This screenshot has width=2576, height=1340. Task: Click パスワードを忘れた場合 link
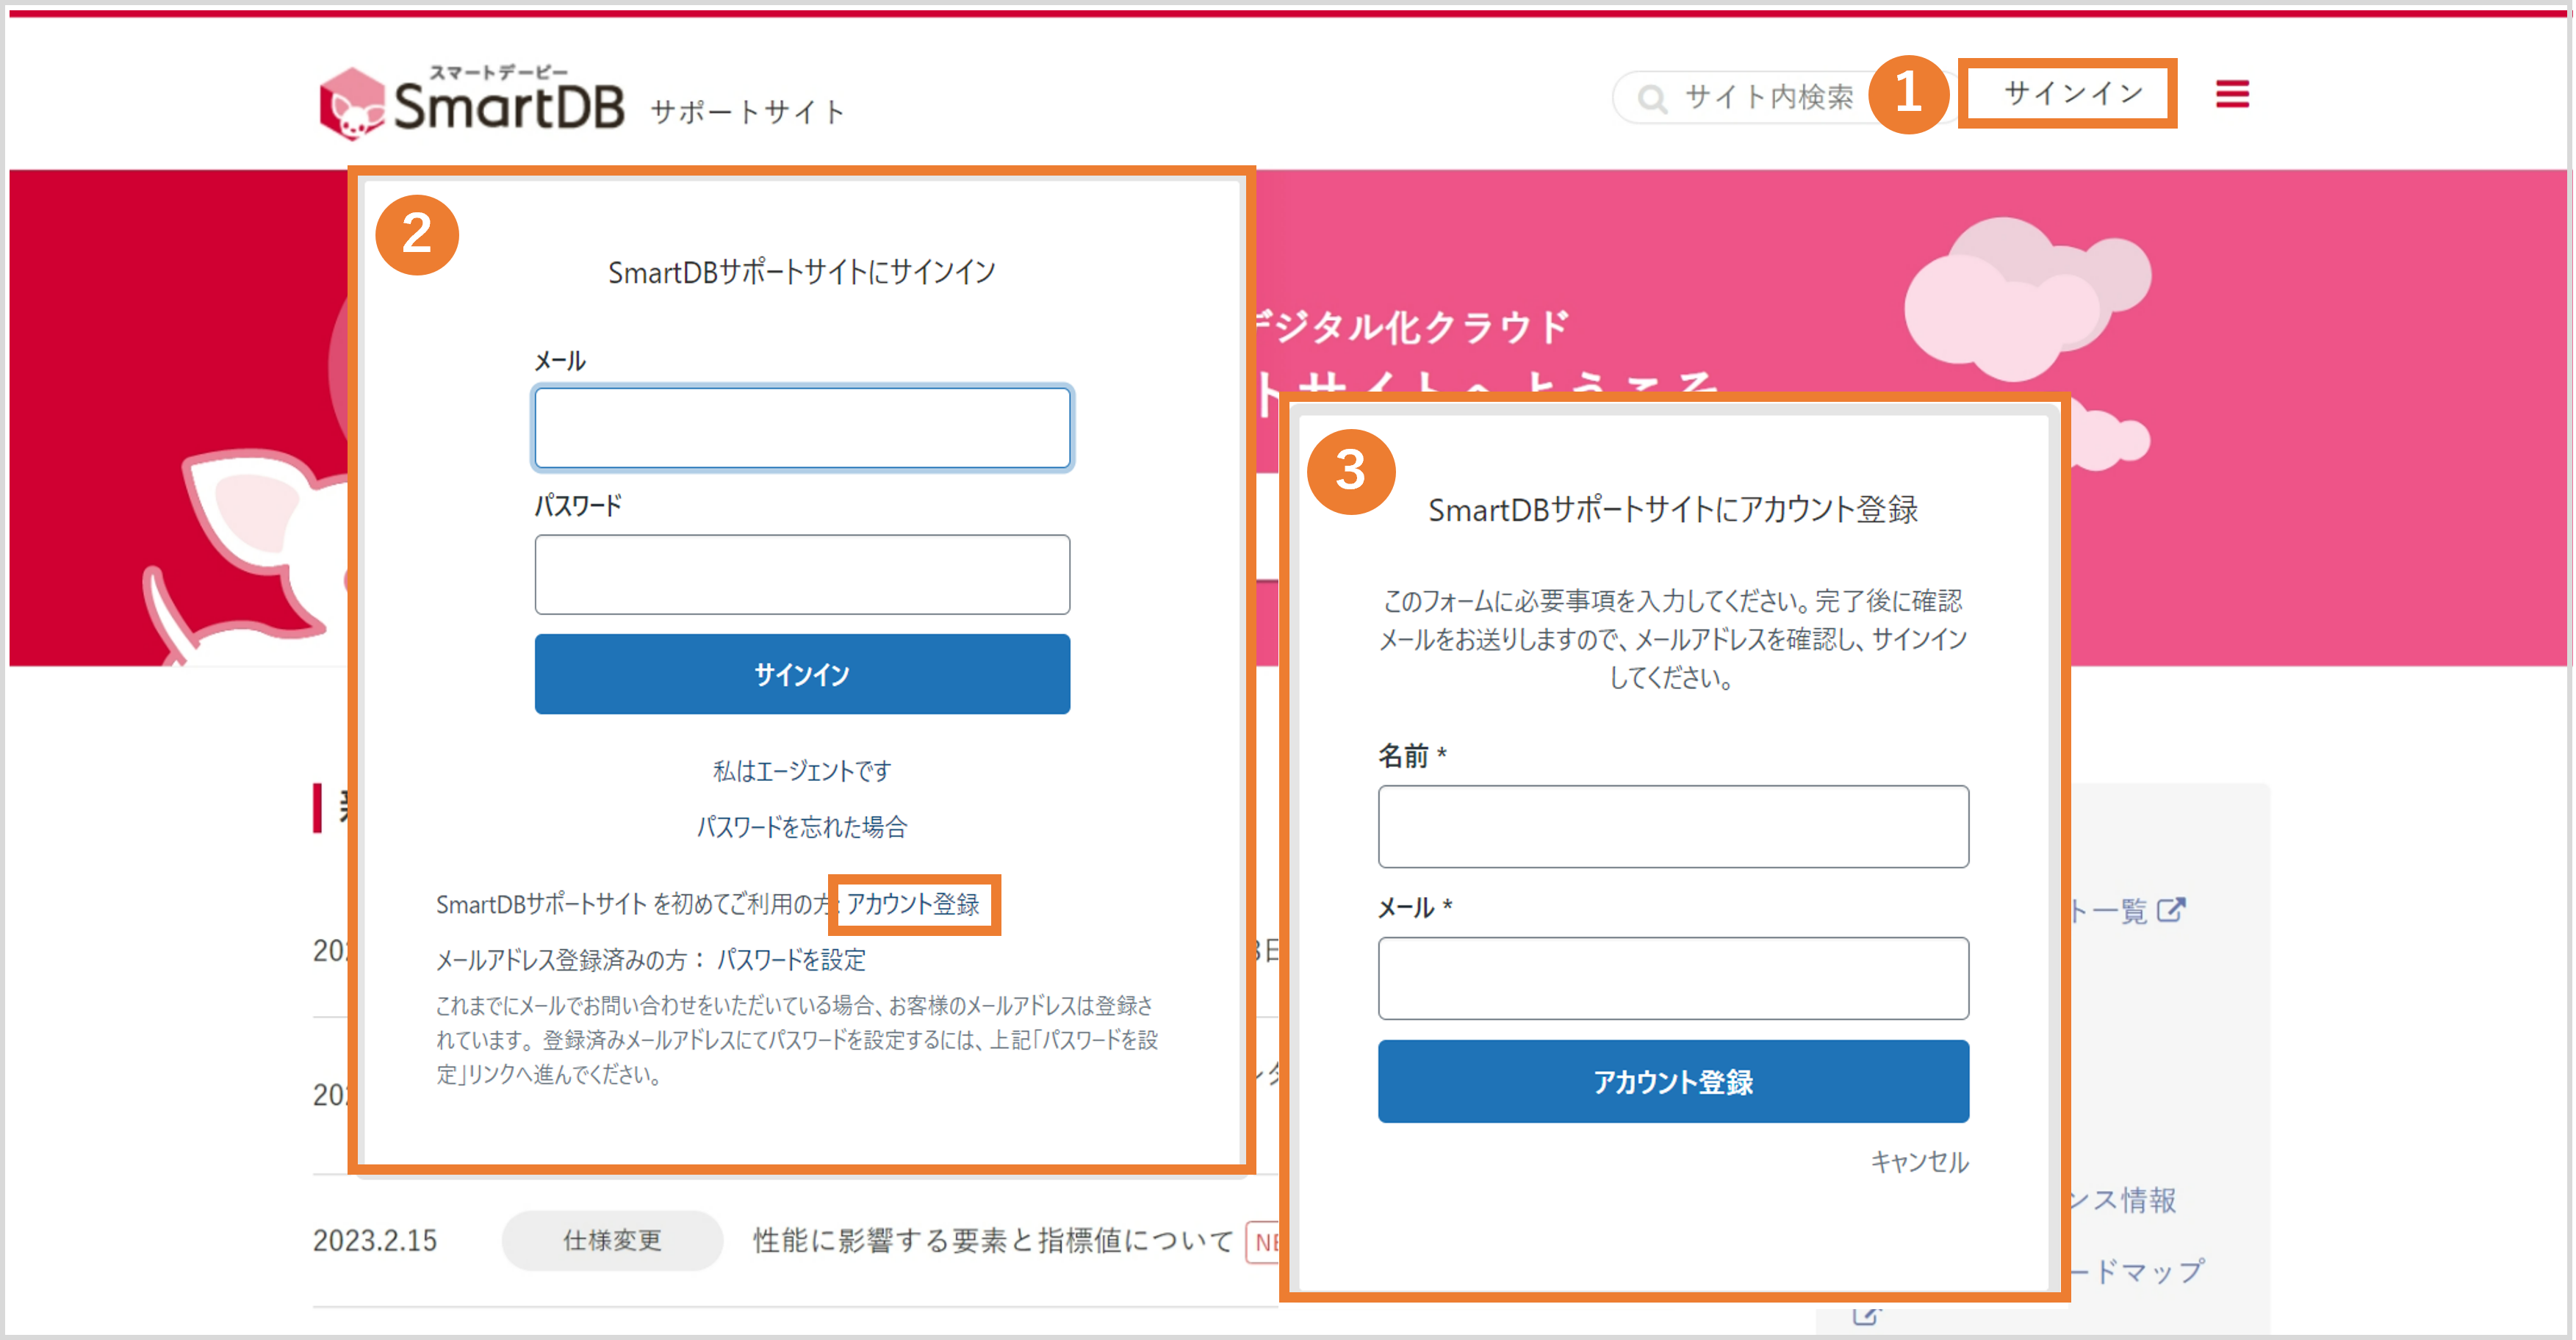coord(802,826)
